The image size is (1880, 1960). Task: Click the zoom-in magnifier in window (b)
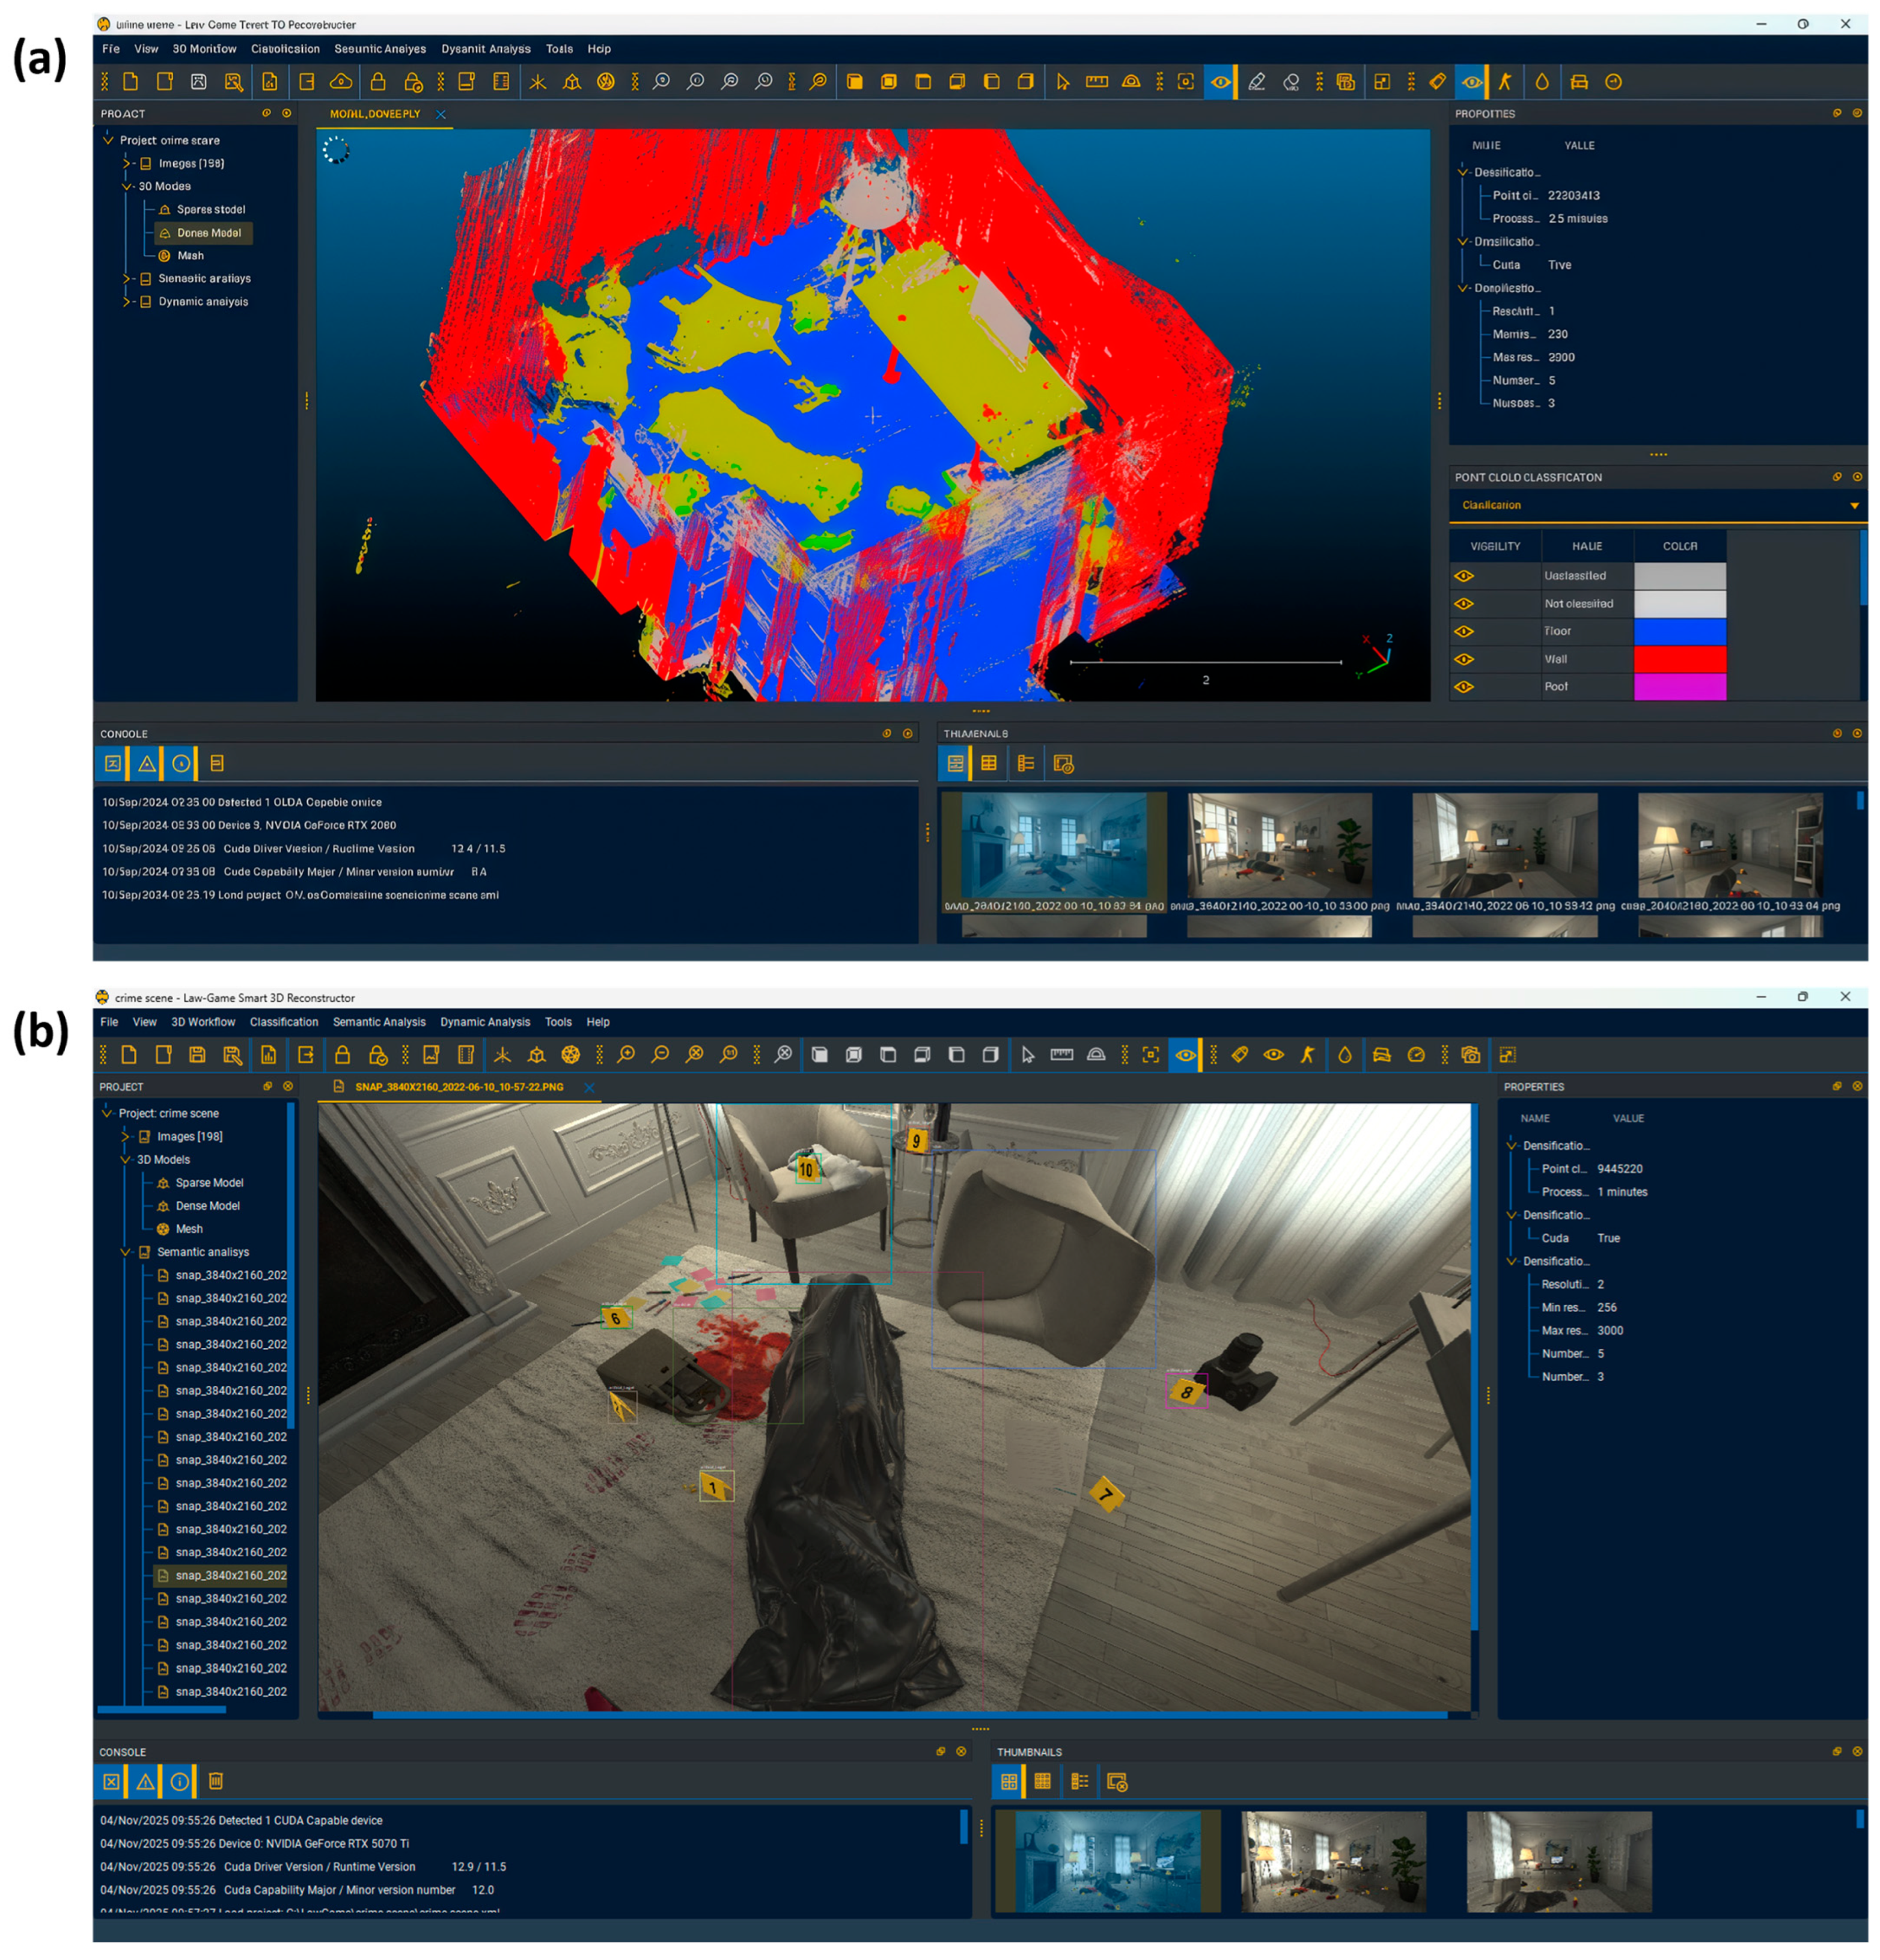626,1054
